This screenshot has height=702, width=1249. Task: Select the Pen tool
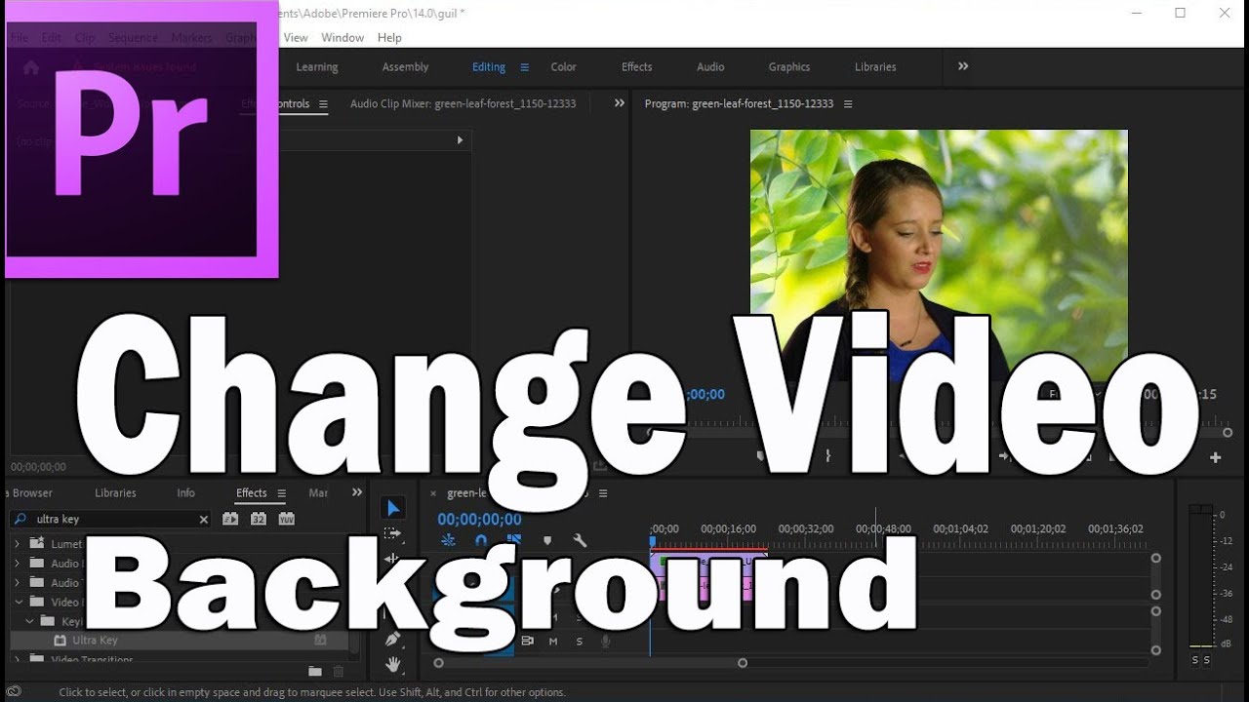(392, 640)
